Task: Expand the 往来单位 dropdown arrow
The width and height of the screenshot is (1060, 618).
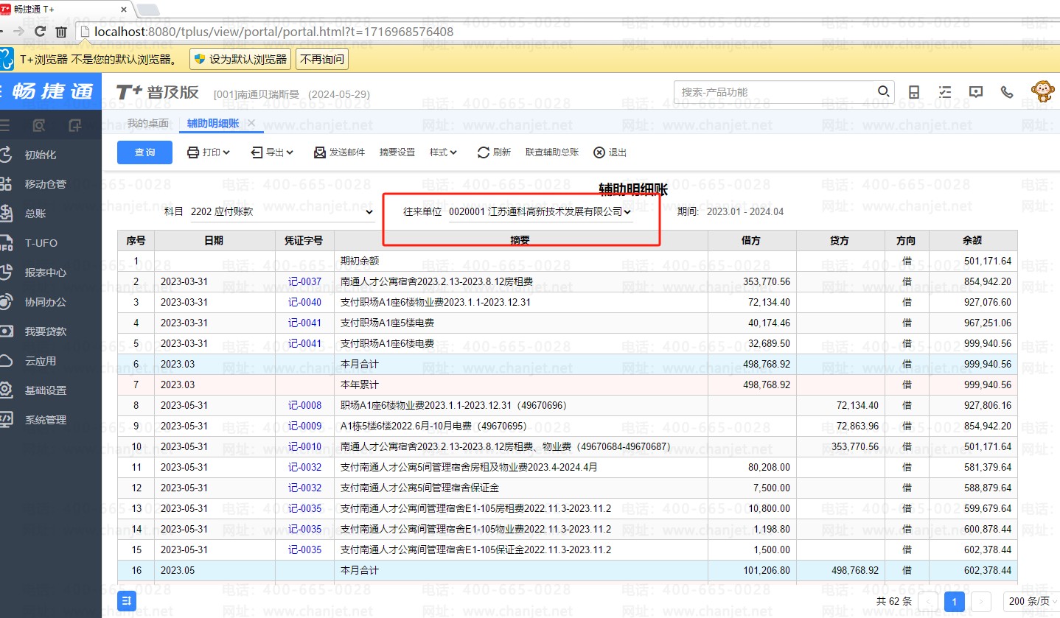Action: tap(627, 212)
